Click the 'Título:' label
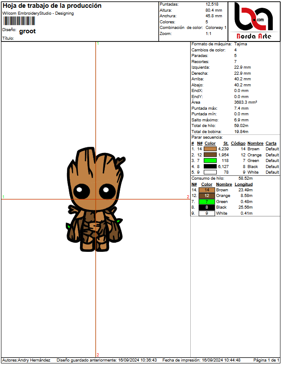282x365 pixels. pyautogui.click(x=8, y=38)
